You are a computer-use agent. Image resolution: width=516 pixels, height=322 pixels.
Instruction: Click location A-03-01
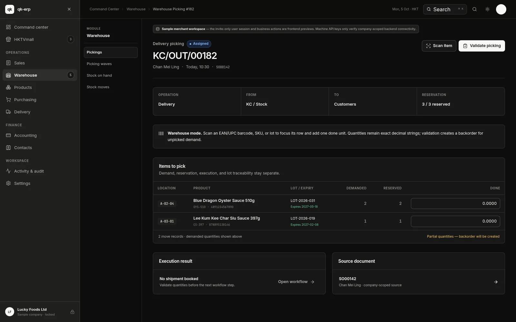167,221
